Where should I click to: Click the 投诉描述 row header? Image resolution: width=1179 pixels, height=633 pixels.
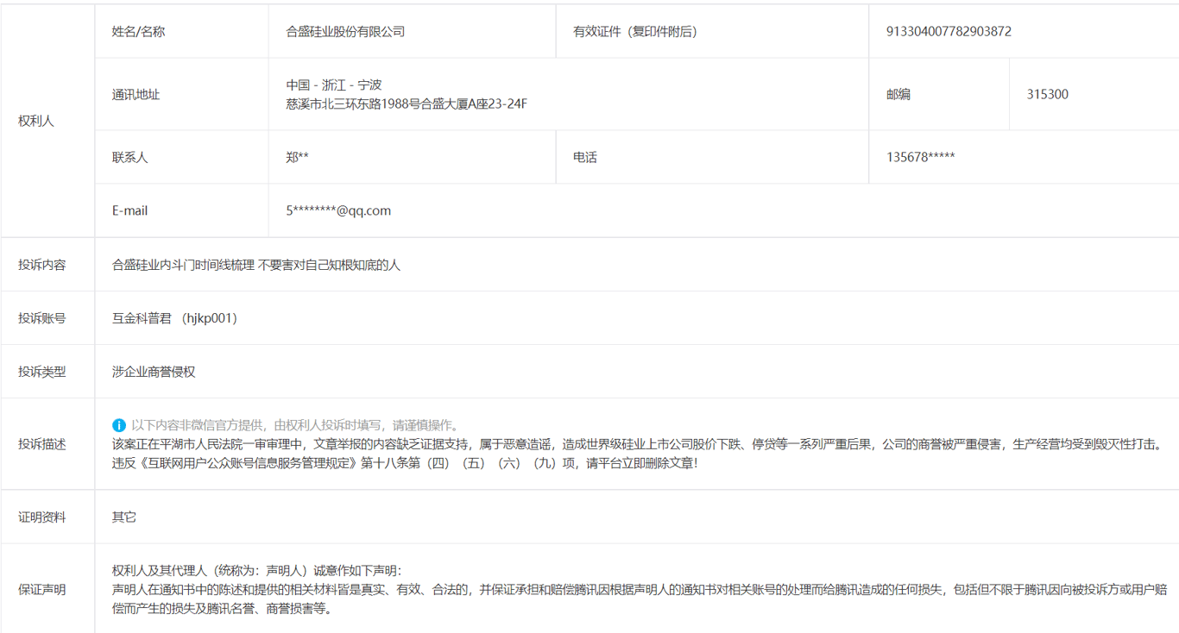point(41,444)
